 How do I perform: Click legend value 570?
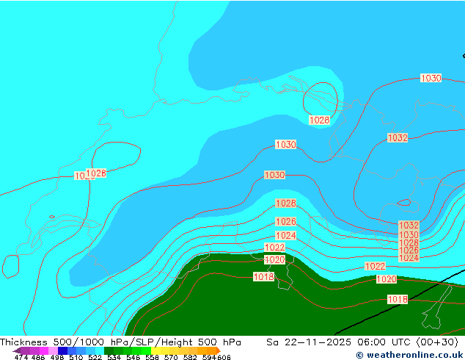pyautogui.click(x=171, y=357)
